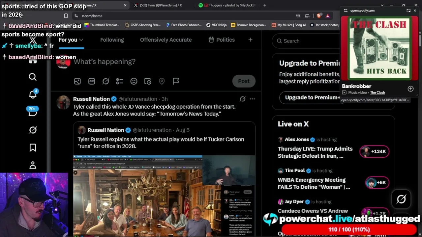Viewport: 422px width, 237px height.
Task: Open the Jar stock photos bookmark
Action: coord(324,25)
